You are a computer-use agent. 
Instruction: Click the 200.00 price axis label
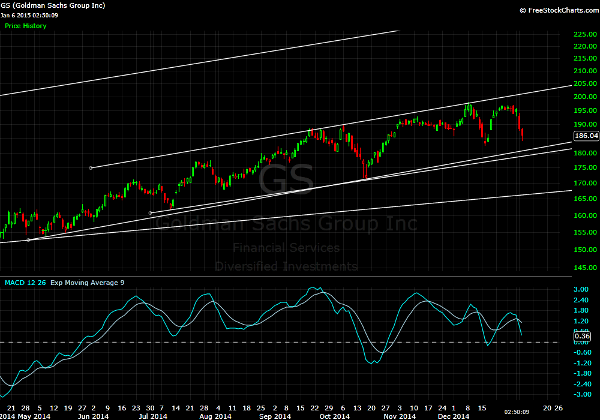[x=585, y=97]
